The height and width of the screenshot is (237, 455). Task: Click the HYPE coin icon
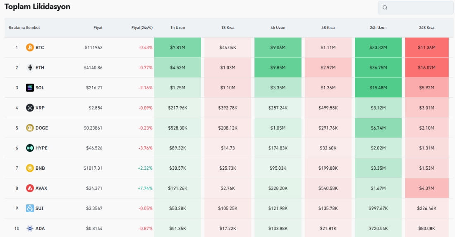(30, 148)
